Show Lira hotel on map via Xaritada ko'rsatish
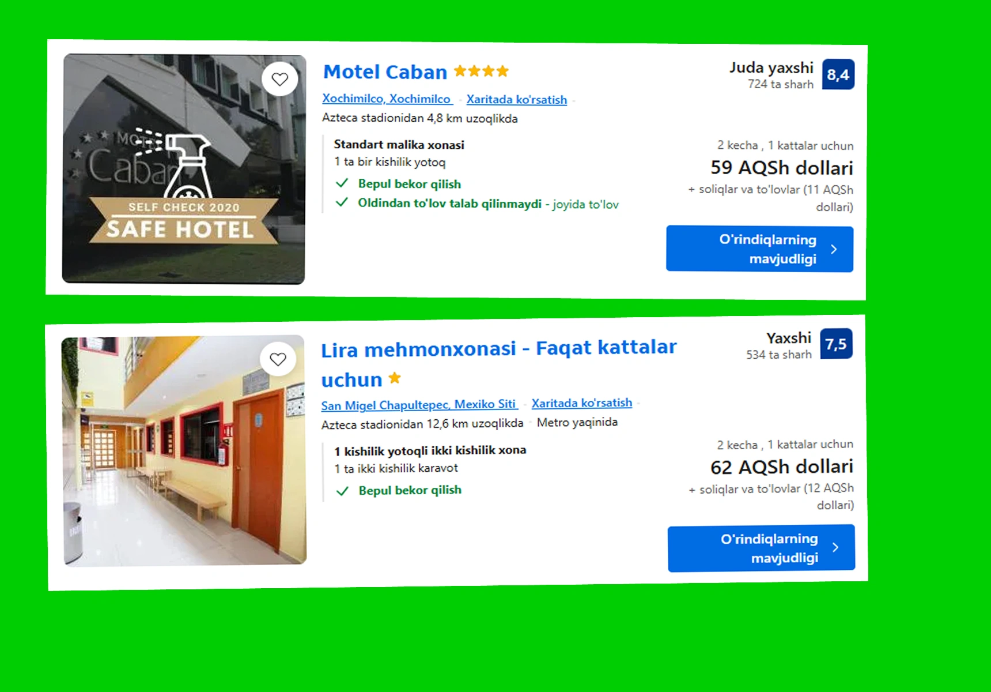Image resolution: width=991 pixels, height=692 pixels. pyautogui.click(x=582, y=403)
